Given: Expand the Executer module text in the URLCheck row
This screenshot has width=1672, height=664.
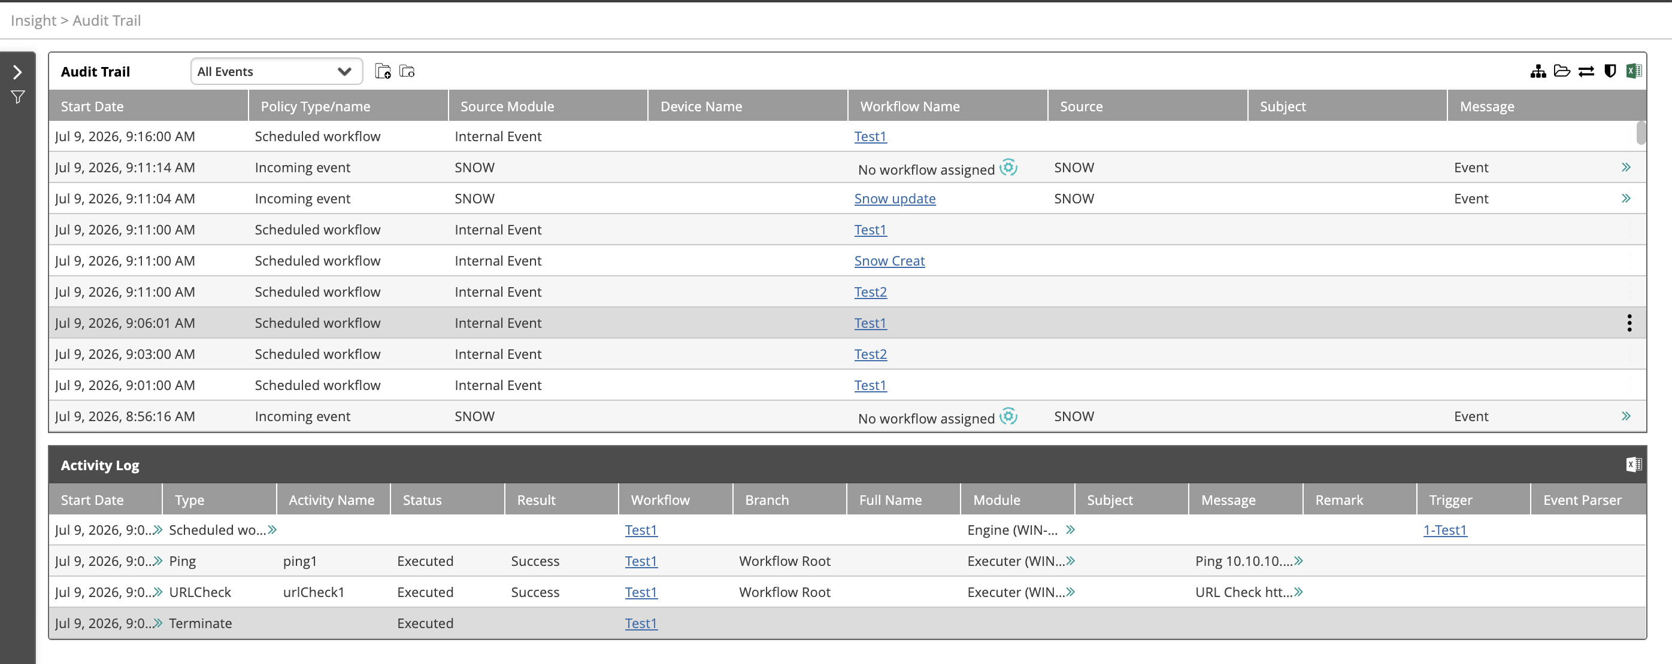Looking at the screenshot, I should (x=1070, y=592).
